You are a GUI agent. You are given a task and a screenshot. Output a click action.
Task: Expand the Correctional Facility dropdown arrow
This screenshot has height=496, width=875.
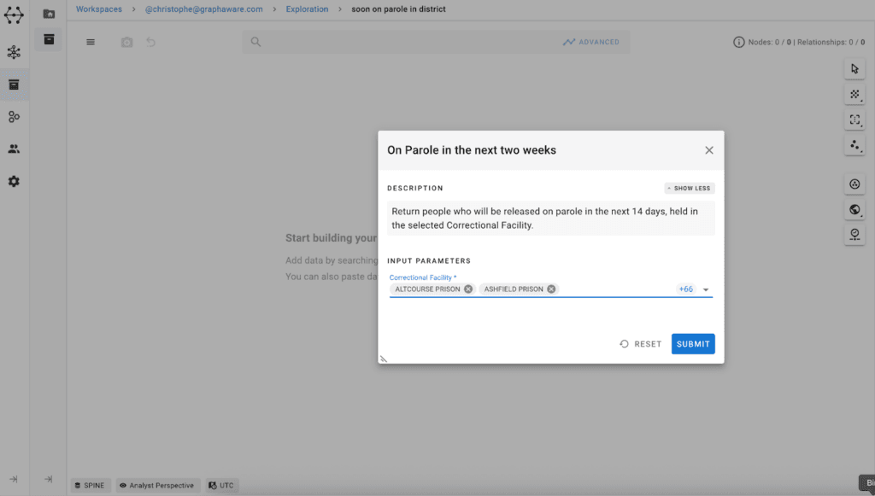(706, 289)
